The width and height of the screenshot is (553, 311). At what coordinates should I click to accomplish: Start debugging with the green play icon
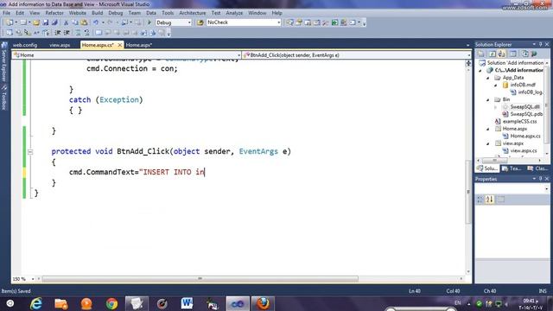coord(149,22)
